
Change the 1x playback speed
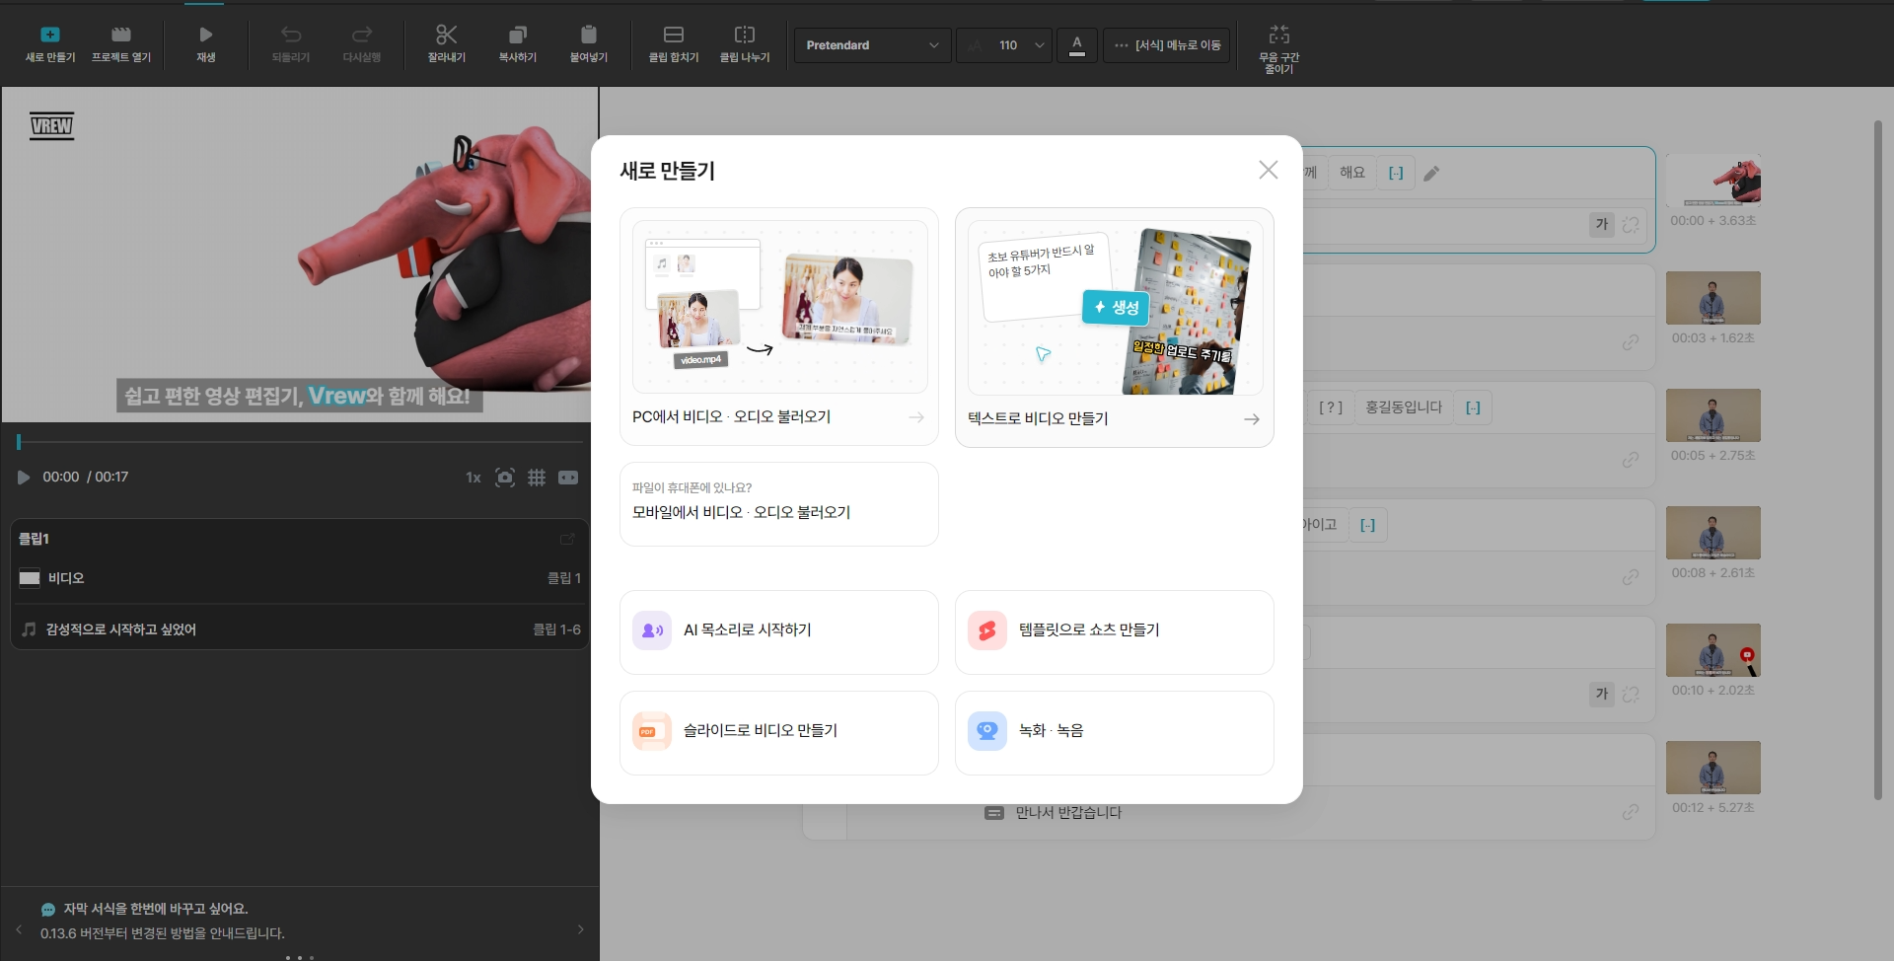pyautogui.click(x=473, y=478)
